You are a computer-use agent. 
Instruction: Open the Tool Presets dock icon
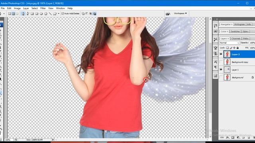[215, 39]
